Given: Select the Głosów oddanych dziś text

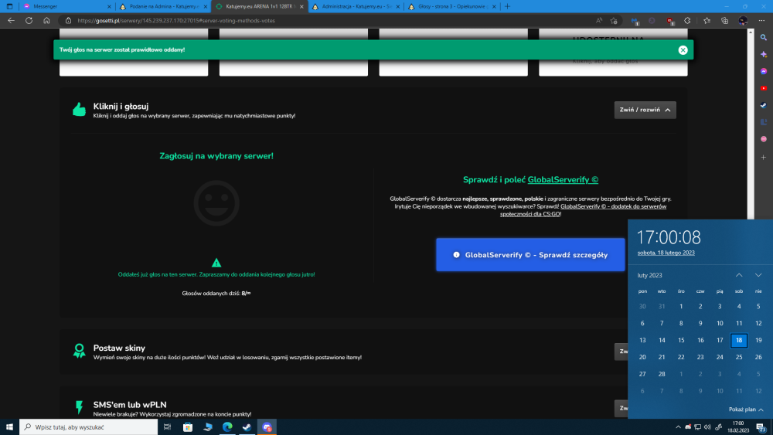Looking at the screenshot, I should (216, 294).
